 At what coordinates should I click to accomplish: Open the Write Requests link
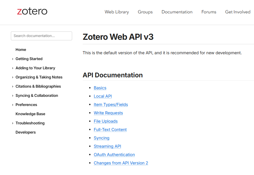[x=108, y=113]
